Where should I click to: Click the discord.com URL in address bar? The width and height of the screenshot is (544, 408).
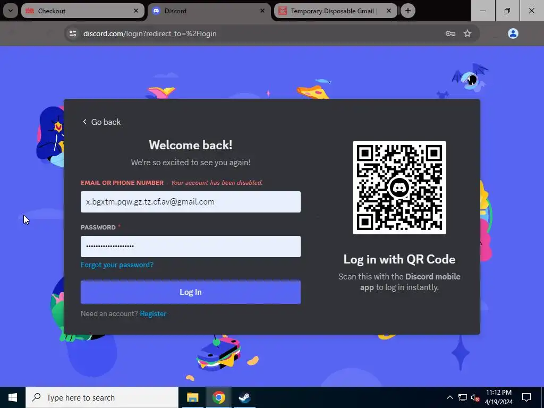point(150,33)
